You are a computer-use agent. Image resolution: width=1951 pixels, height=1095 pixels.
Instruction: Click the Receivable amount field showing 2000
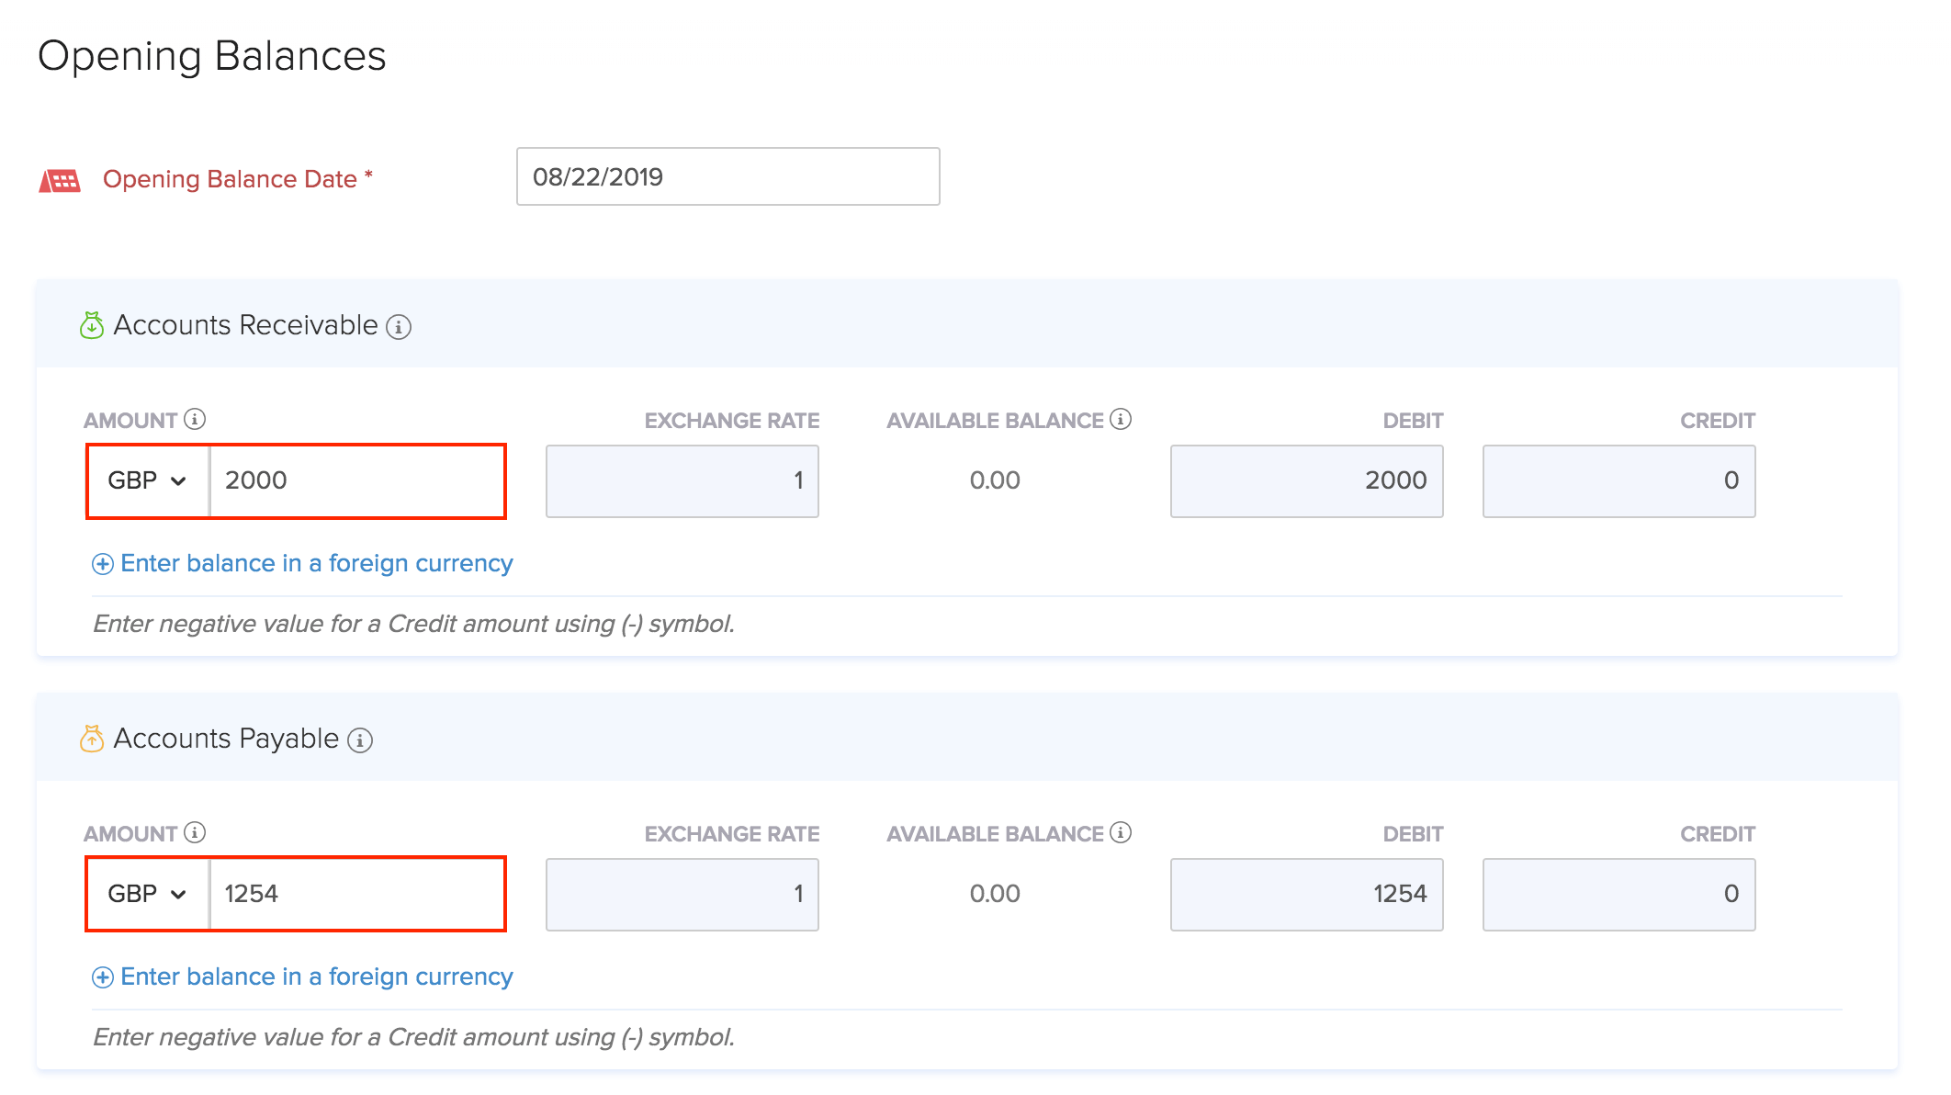pos(356,480)
